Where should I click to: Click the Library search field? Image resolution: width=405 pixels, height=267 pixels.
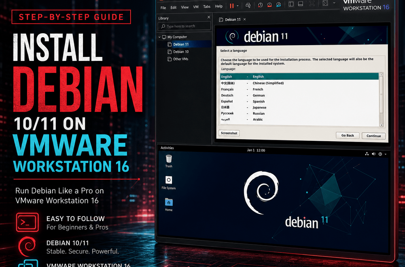point(184,26)
